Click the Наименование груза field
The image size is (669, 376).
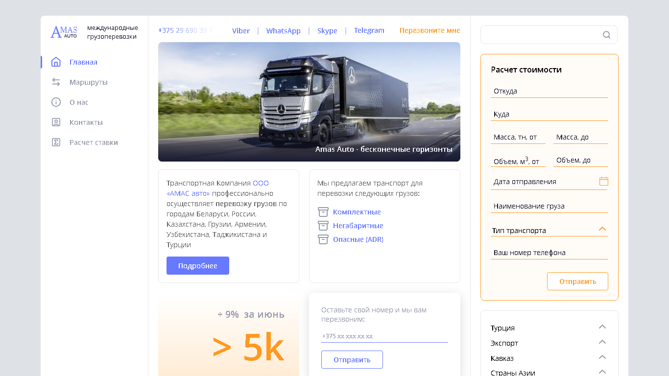pyautogui.click(x=550, y=206)
